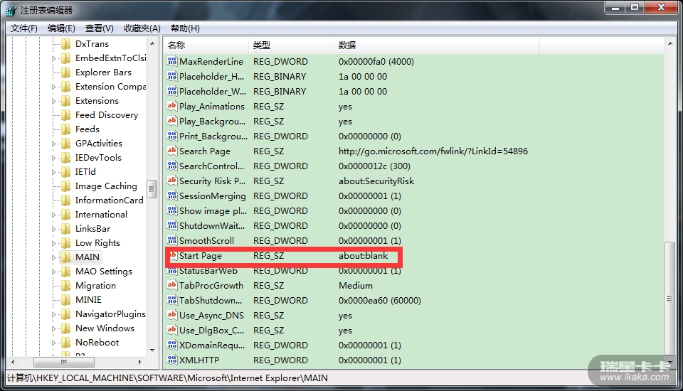Click the tree pane vertical scrollbar thumb
This screenshot has width=683, height=391.
click(x=152, y=189)
